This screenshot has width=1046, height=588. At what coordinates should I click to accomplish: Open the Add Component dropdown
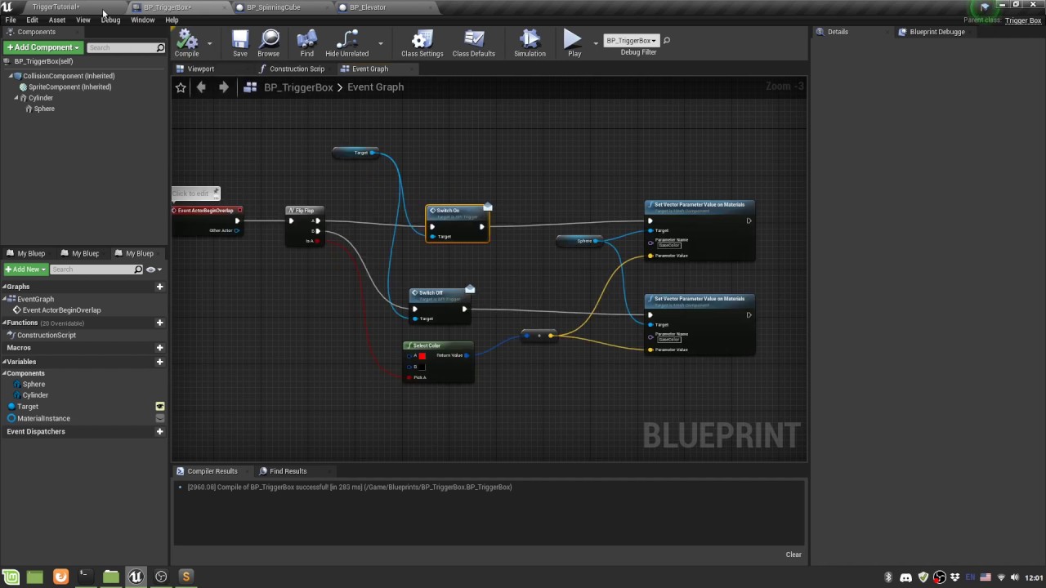tap(42, 47)
